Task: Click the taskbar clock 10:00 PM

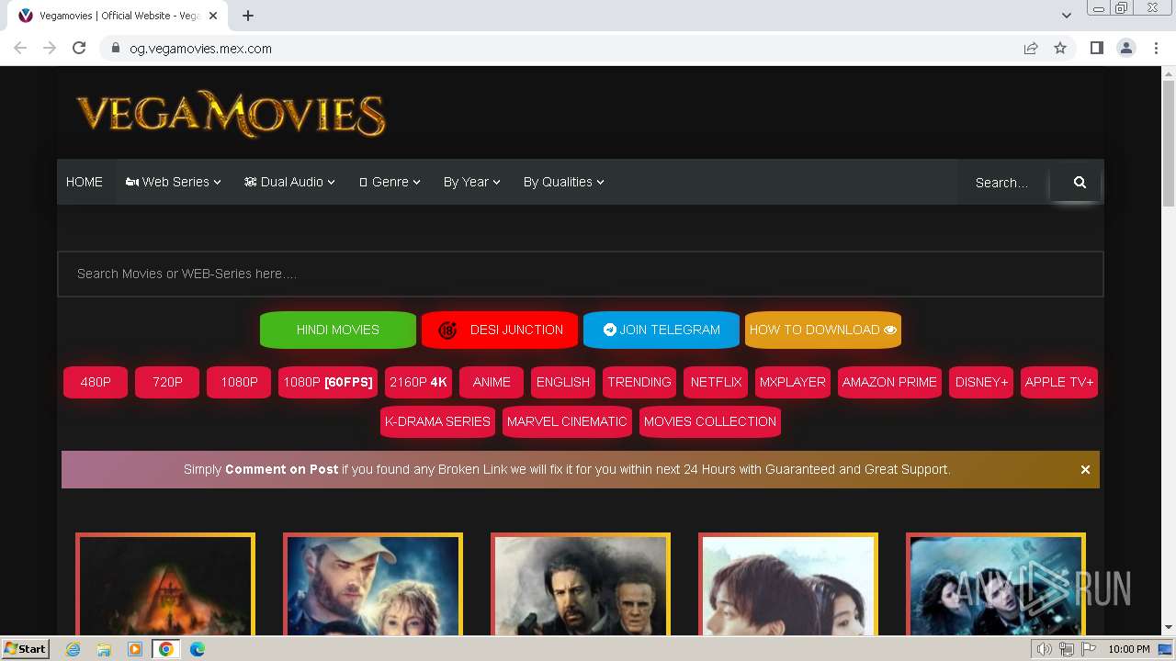Action: (1129, 649)
